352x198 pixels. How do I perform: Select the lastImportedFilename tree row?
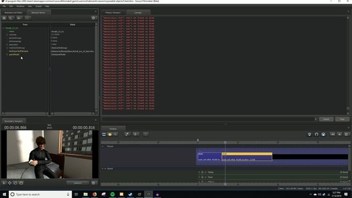tap(19, 51)
